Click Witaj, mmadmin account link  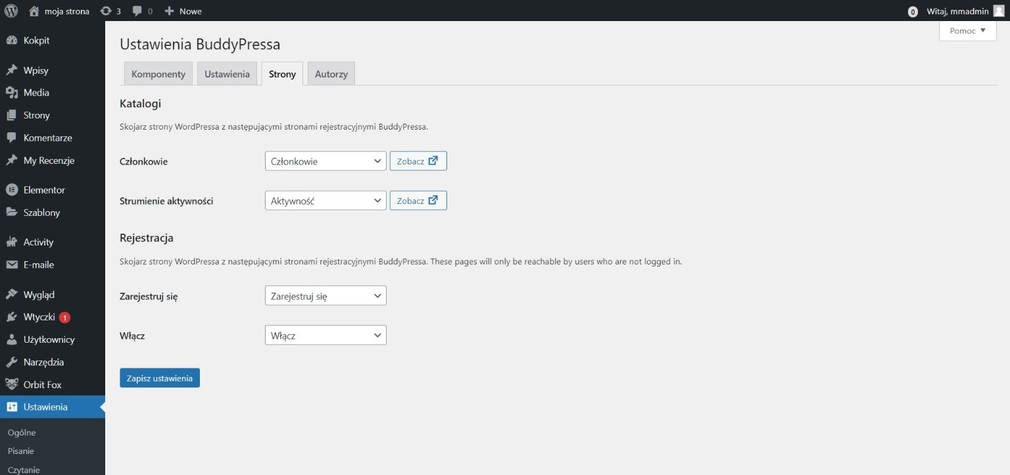point(957,11)
